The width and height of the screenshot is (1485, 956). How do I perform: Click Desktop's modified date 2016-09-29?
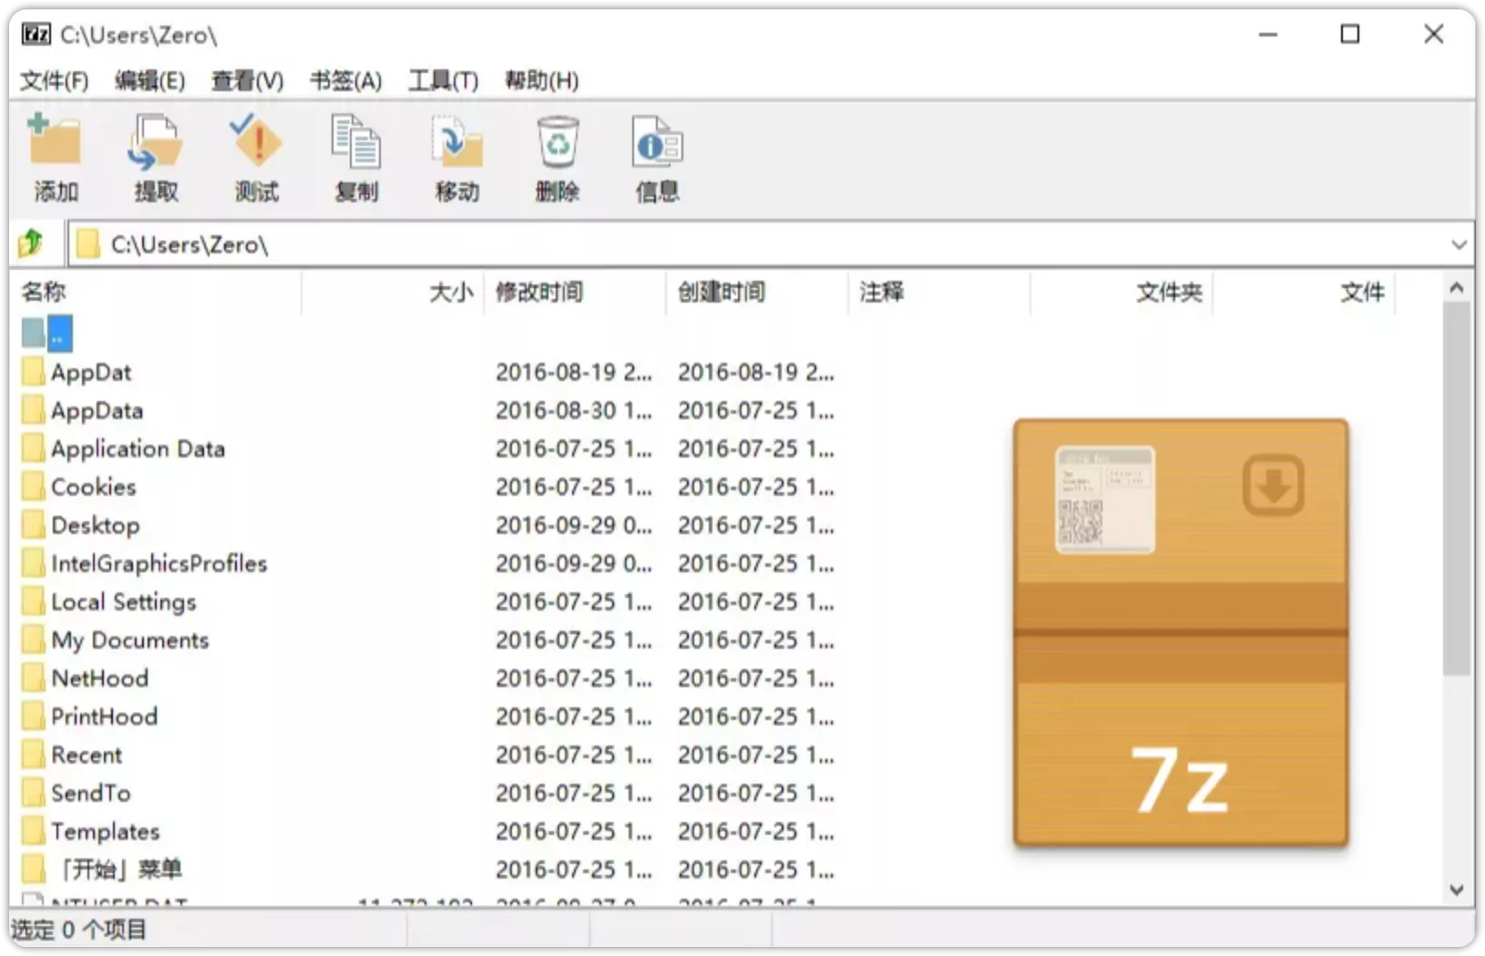coord(574,525)
